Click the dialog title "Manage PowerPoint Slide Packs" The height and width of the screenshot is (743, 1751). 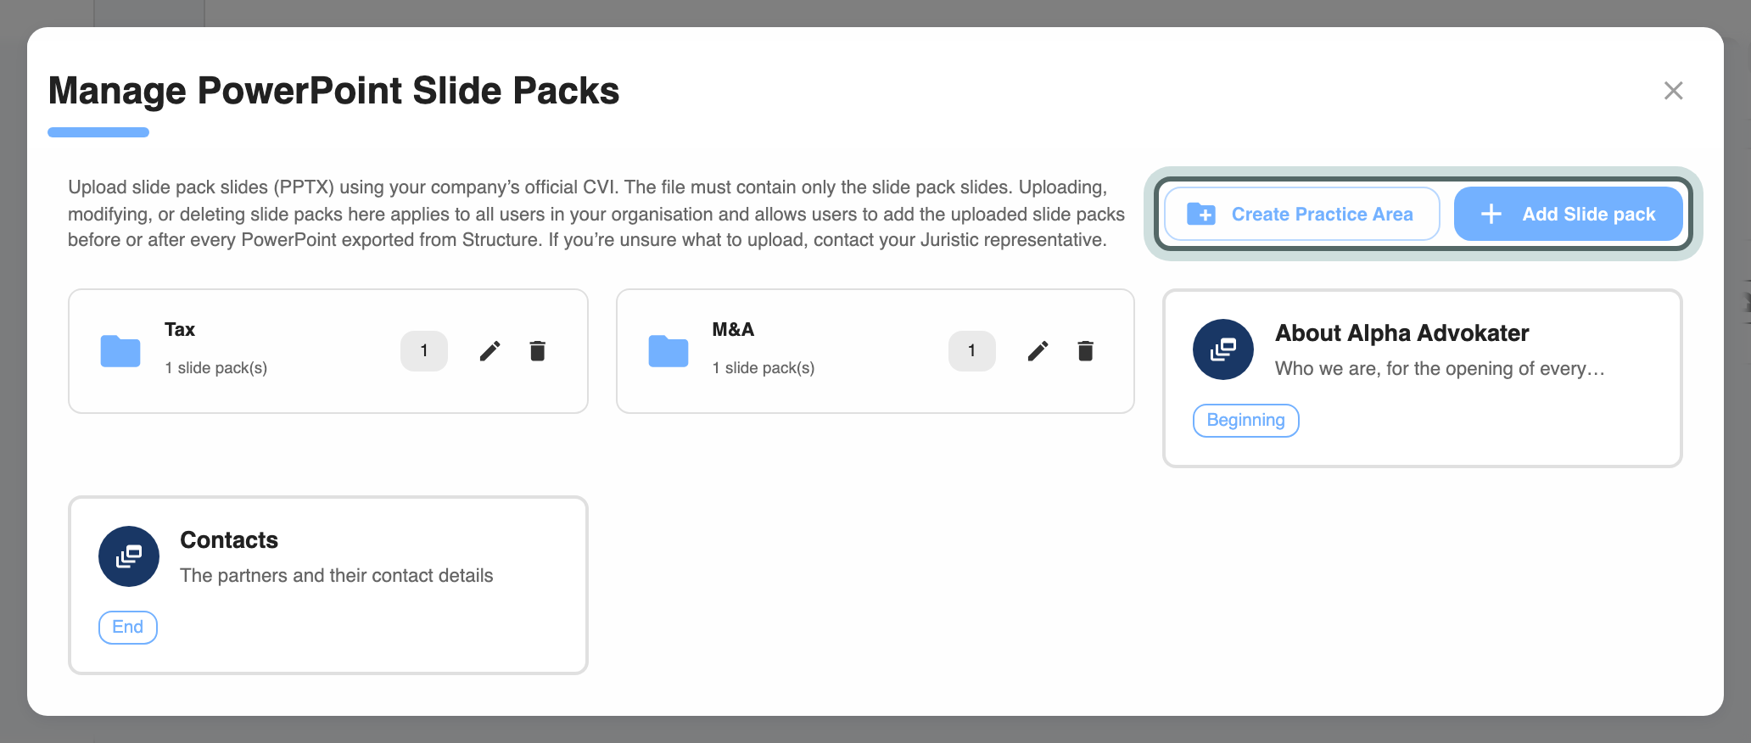pyautogui.click(x=334, y=91)
